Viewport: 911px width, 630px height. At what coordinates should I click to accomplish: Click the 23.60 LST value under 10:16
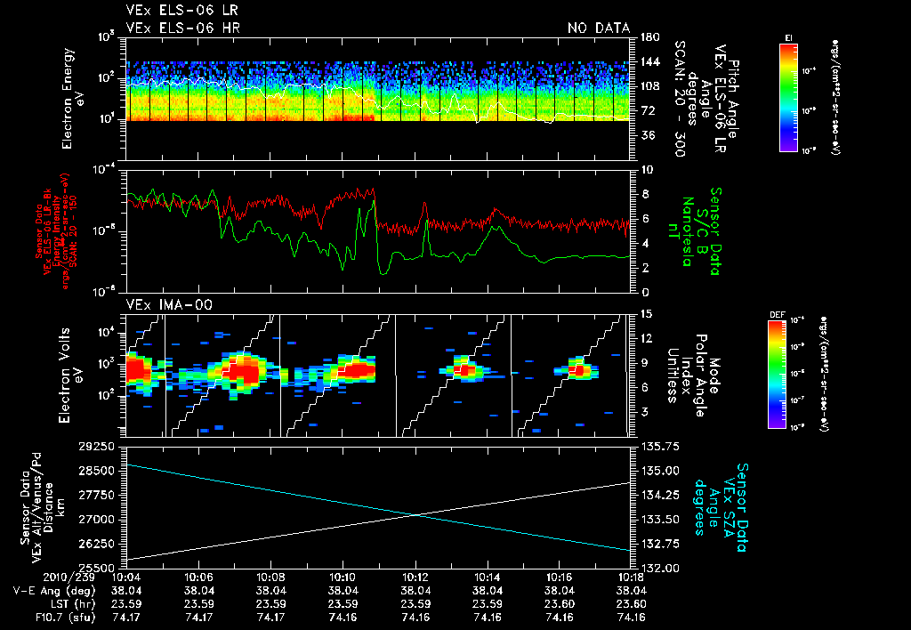[x=560, y=604]
